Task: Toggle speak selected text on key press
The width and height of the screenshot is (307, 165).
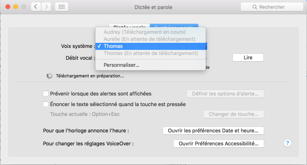Action: coord(46,104)
